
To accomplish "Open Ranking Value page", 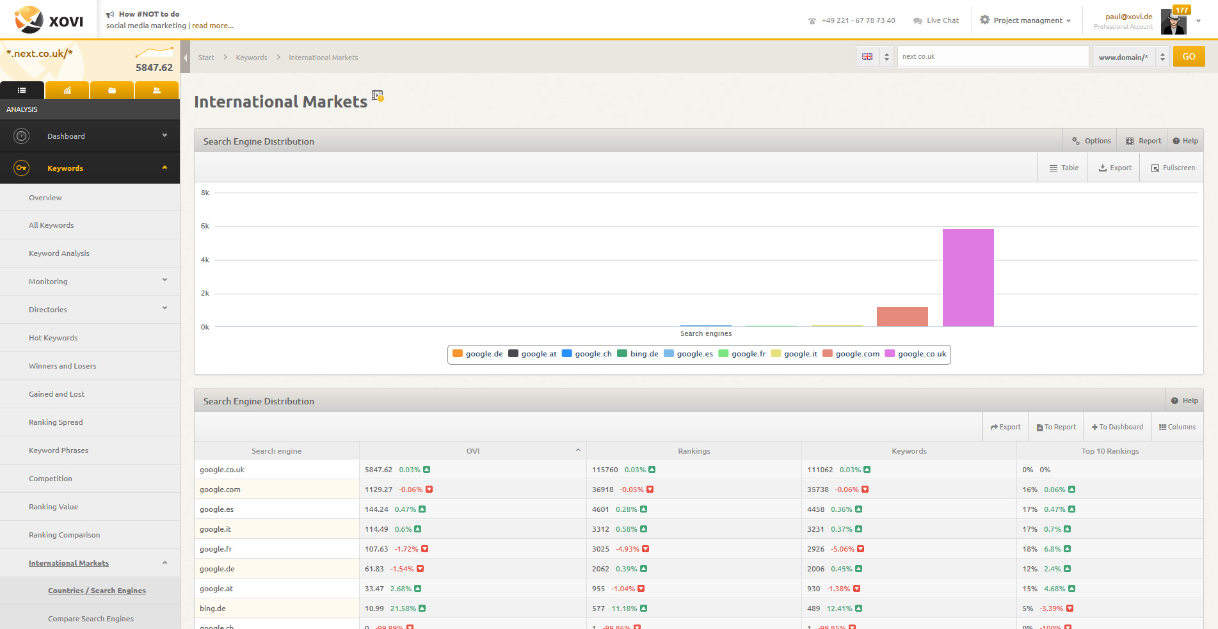I will 53,507.
